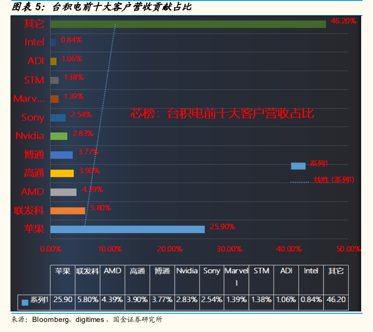Click the 5.80% data label beside the 联发科 bar

101,208
